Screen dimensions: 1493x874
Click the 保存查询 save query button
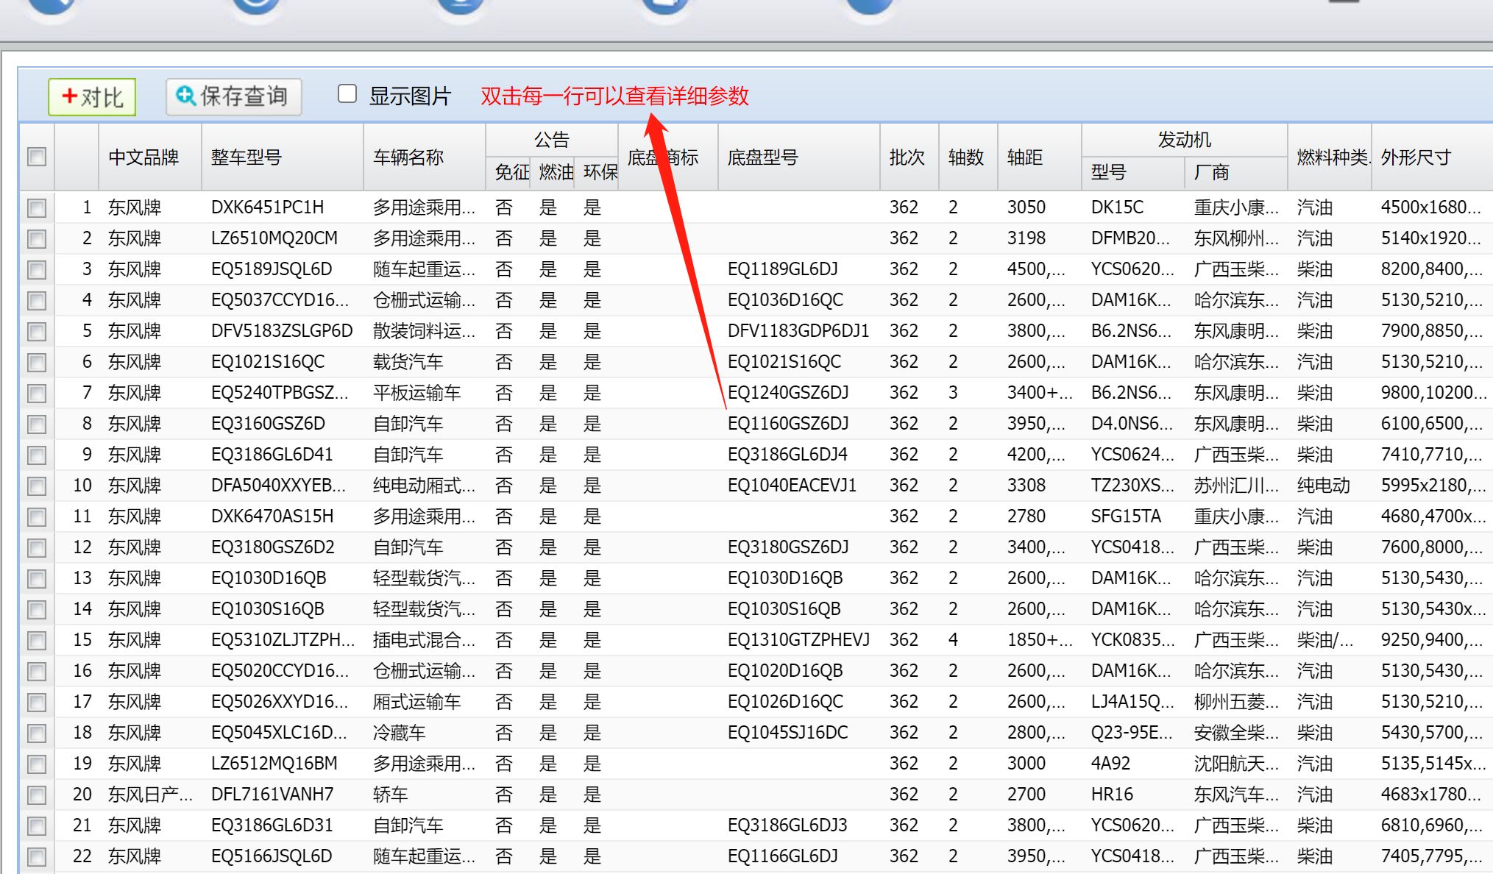pos(234,96)
